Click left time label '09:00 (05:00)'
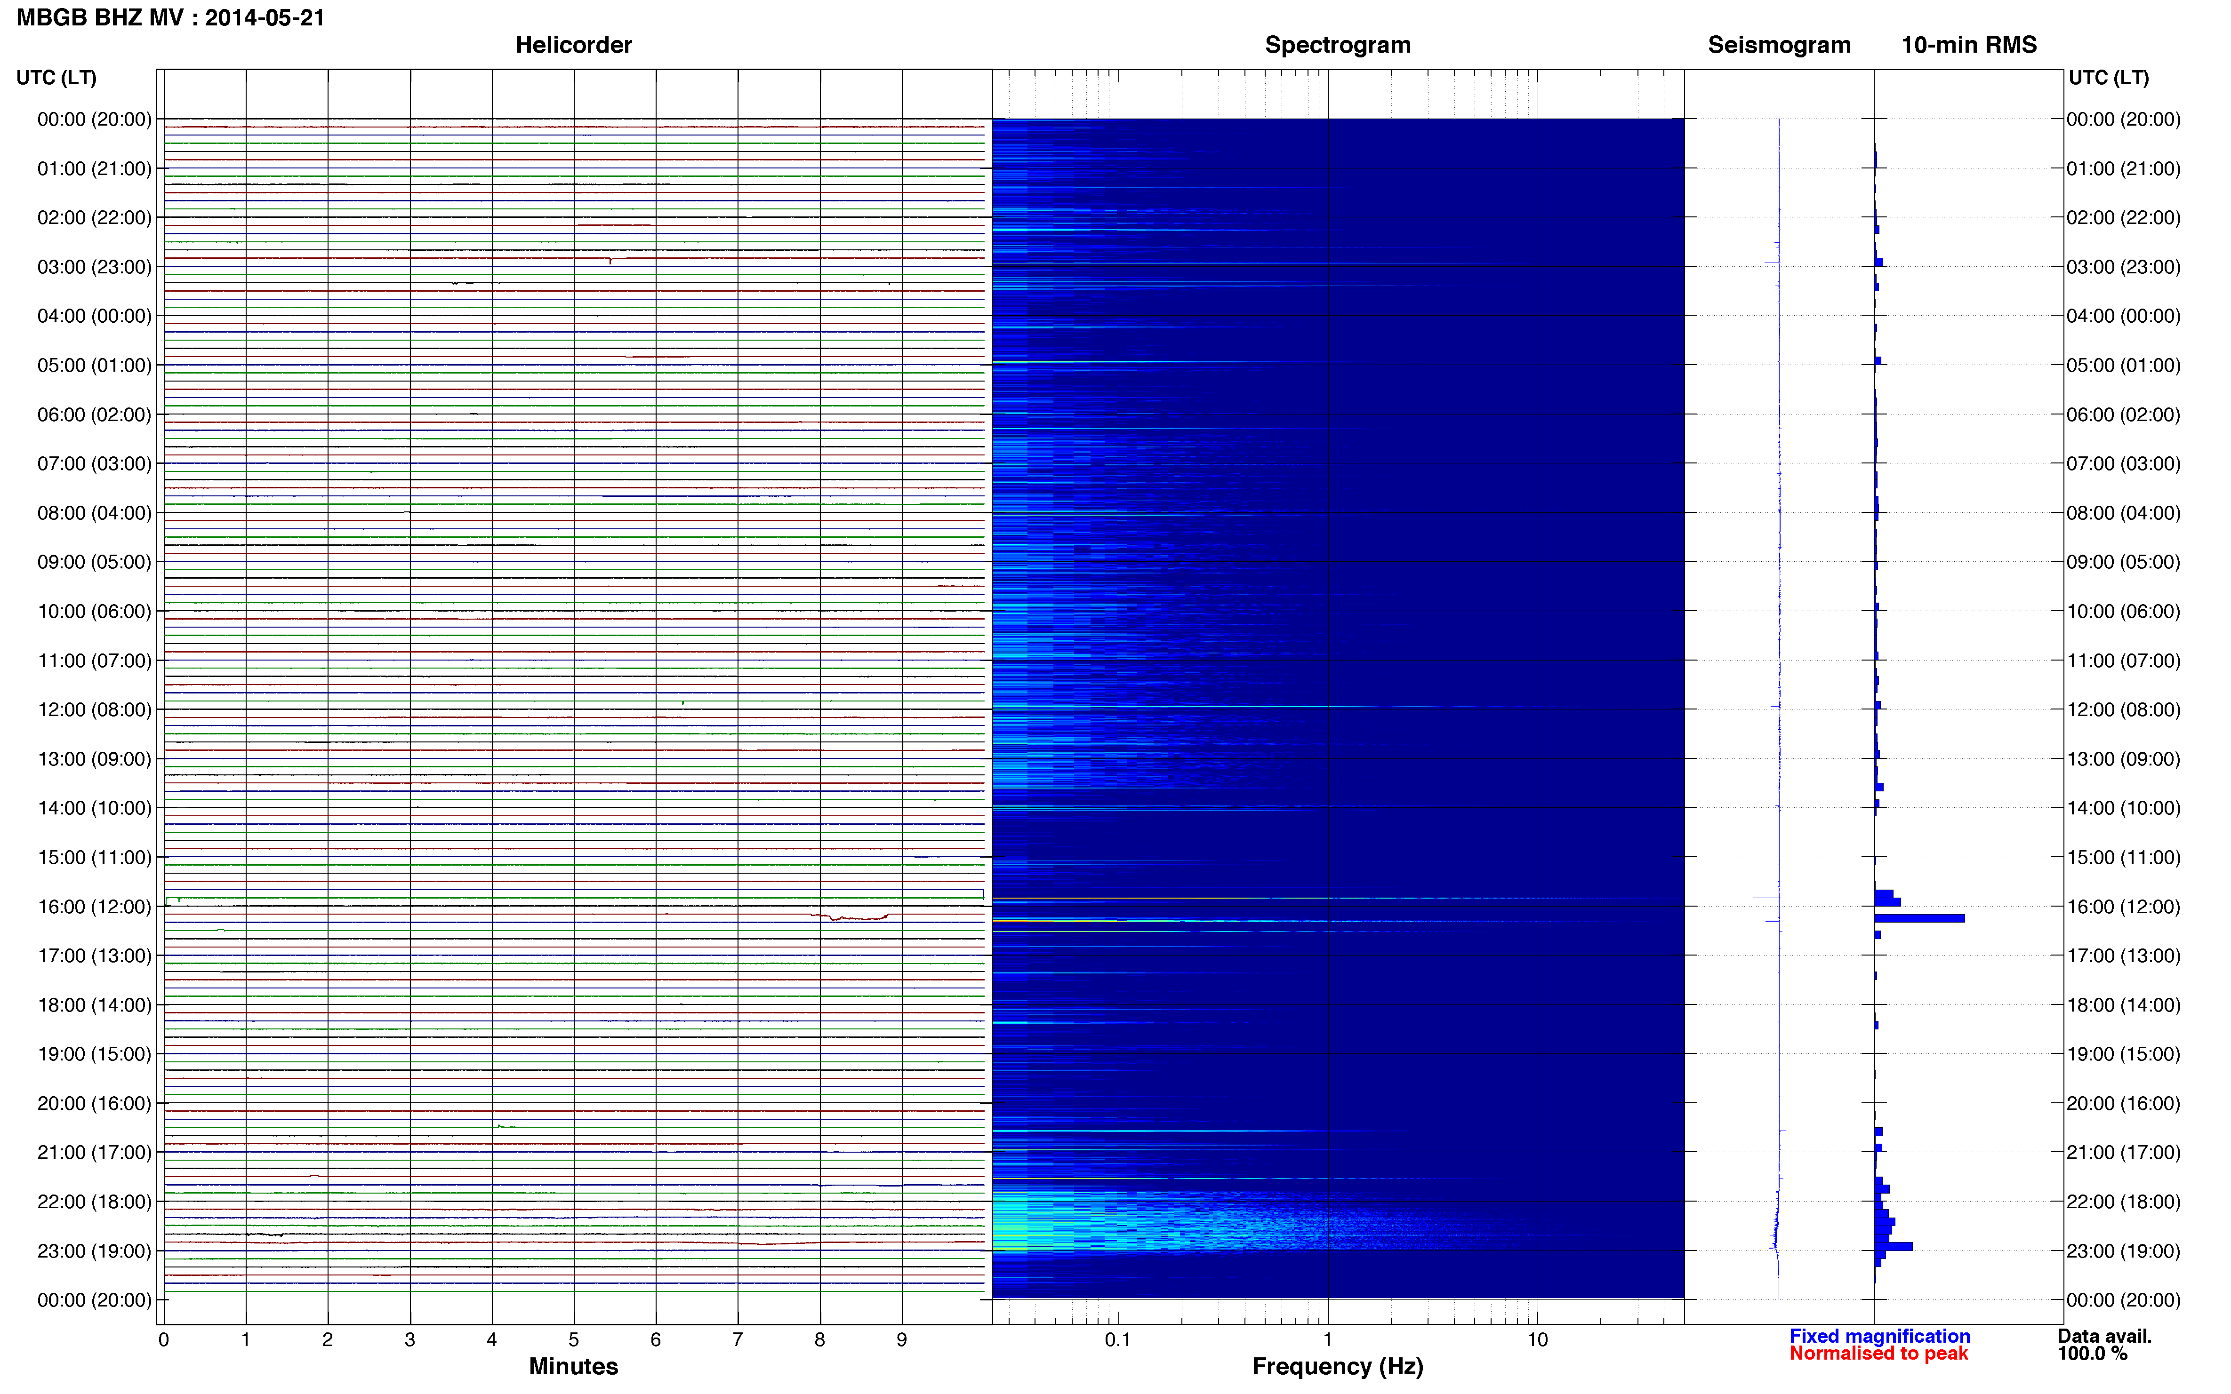2231x1394 pixels. 94,561
